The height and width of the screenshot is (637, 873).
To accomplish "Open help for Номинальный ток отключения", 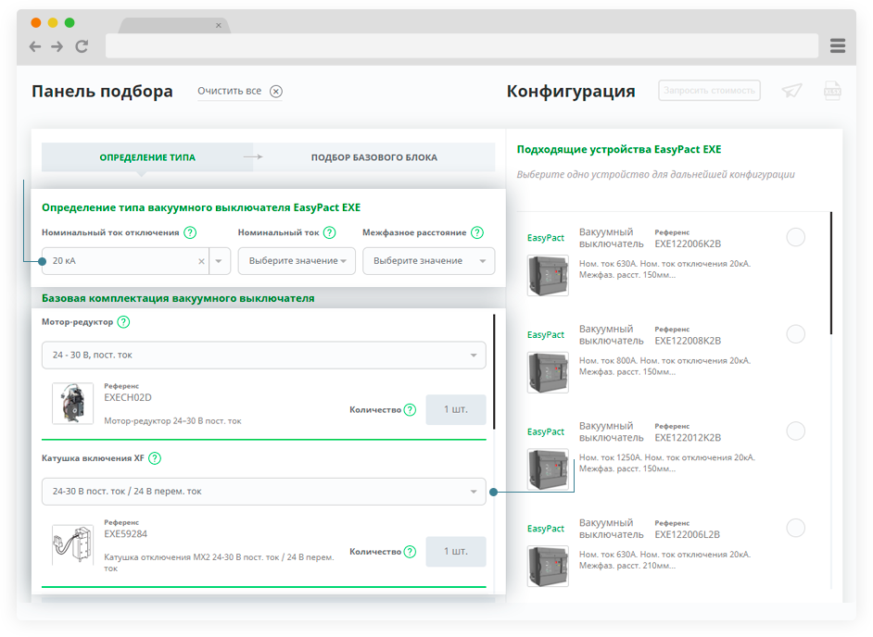I will point(190,232).
